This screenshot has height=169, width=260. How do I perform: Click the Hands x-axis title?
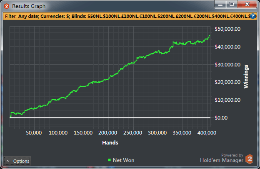[110, 142]
